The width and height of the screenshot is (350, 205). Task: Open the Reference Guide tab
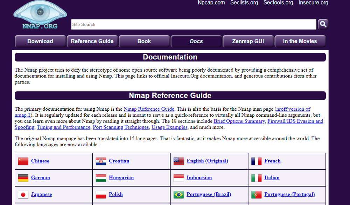tap(92, 41)
